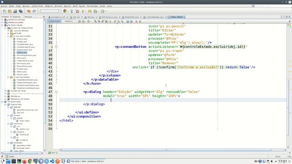
Task: Switch to the EstadoDAO.java editor tab
Action: click(x=132, y=17)
